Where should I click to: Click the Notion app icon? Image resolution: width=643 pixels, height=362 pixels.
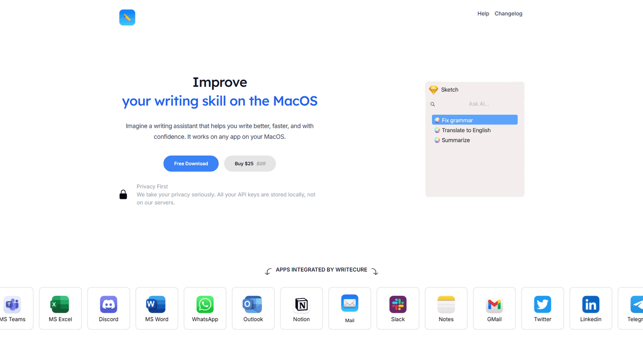(x=301, y=305)
